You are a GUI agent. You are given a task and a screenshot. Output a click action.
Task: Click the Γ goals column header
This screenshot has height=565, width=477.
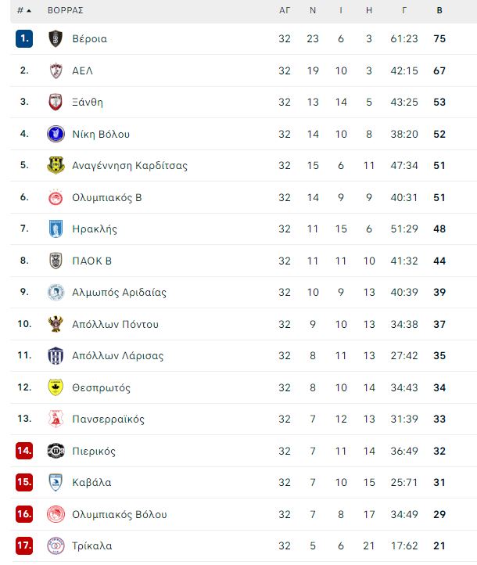(x=404, y=10)
